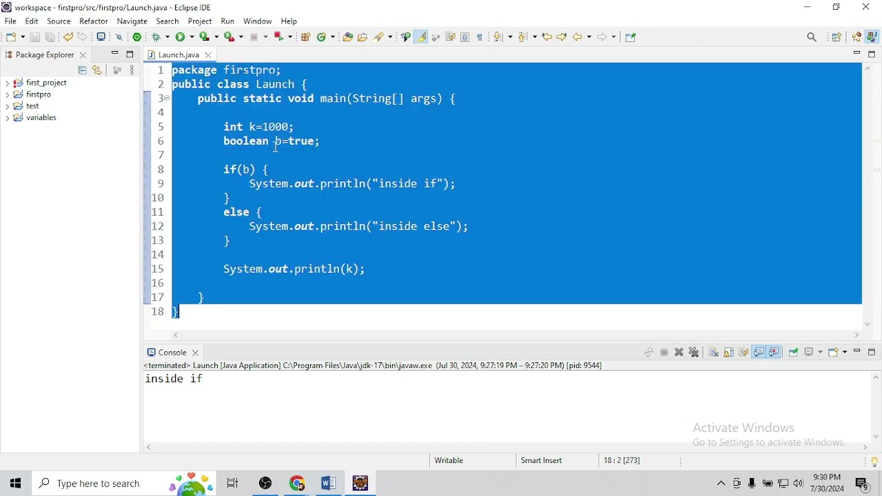
Task: Open Package Explorer view menu dots
Action: (133, 70)
